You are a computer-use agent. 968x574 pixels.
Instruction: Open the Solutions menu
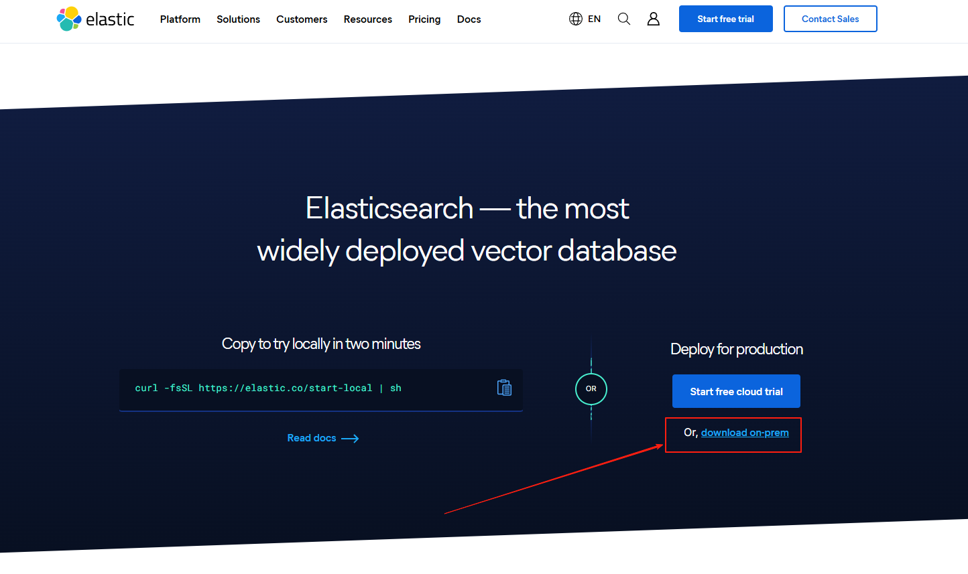[238, 19]
